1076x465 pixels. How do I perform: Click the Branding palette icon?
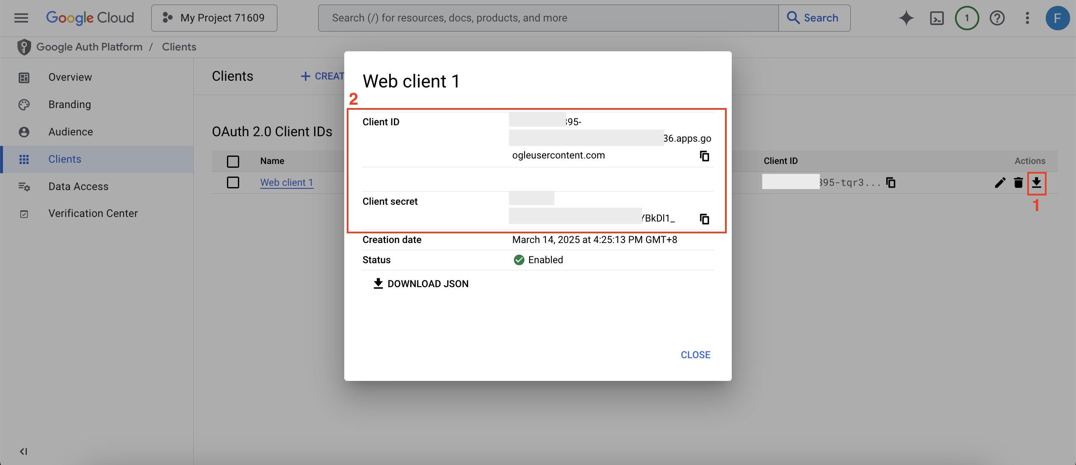click(24, 105)
